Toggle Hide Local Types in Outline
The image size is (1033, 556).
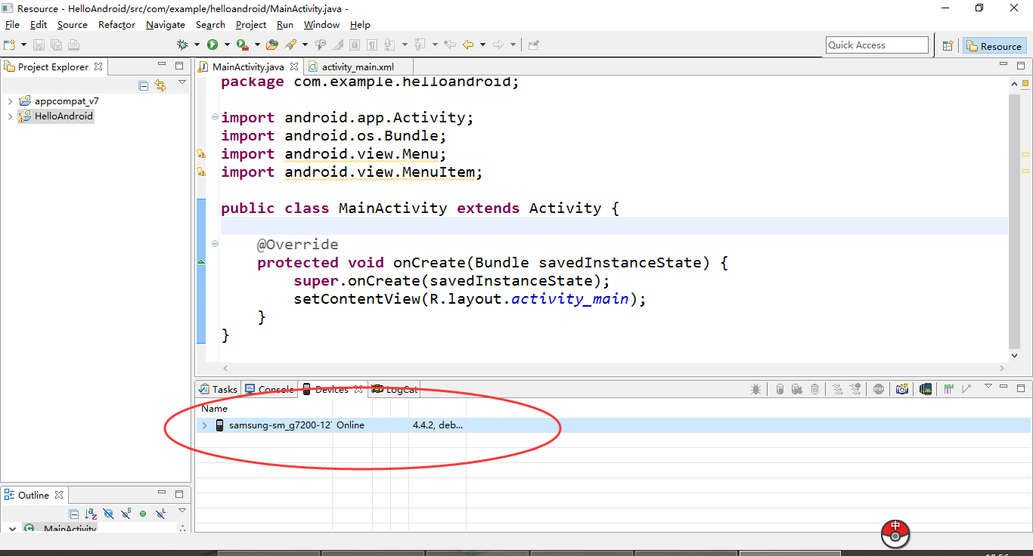[x=160, y=514]
